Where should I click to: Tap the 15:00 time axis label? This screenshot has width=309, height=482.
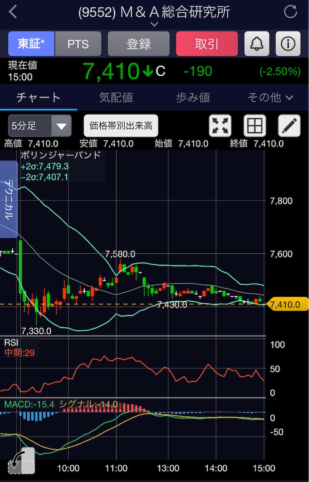[264, 468]
